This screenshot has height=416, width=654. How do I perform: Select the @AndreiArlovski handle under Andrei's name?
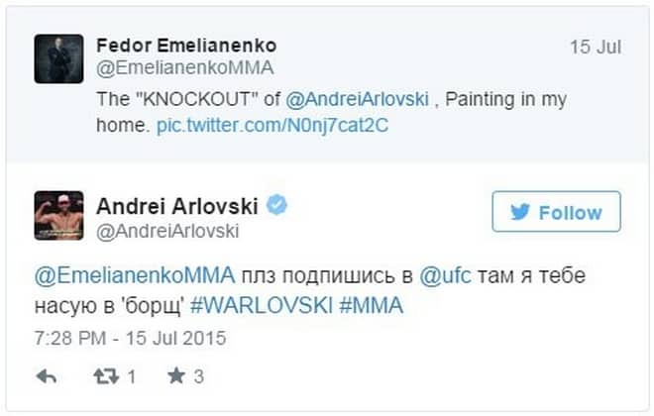click(167, 230)
